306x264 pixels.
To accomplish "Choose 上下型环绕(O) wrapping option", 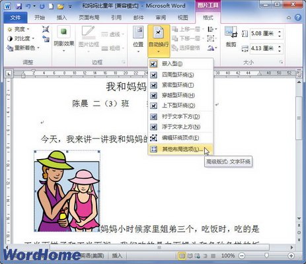I will [x=180, y=106].
